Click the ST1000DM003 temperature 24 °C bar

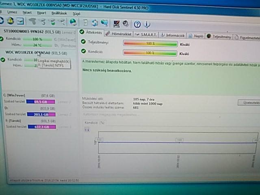(x=38, y=45)
